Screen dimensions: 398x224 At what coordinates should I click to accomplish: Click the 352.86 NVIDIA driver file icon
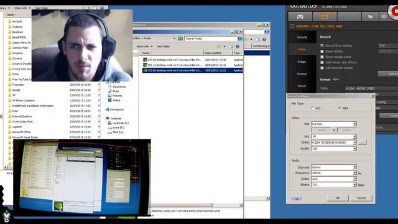point(145,70)
